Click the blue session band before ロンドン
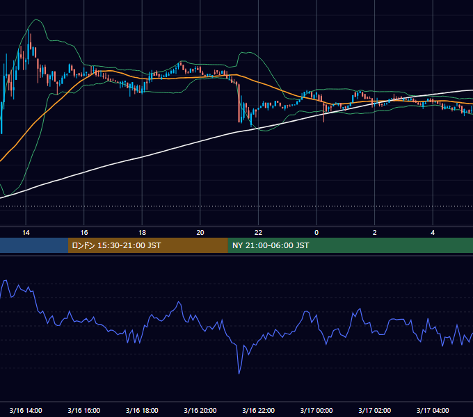 34,245
